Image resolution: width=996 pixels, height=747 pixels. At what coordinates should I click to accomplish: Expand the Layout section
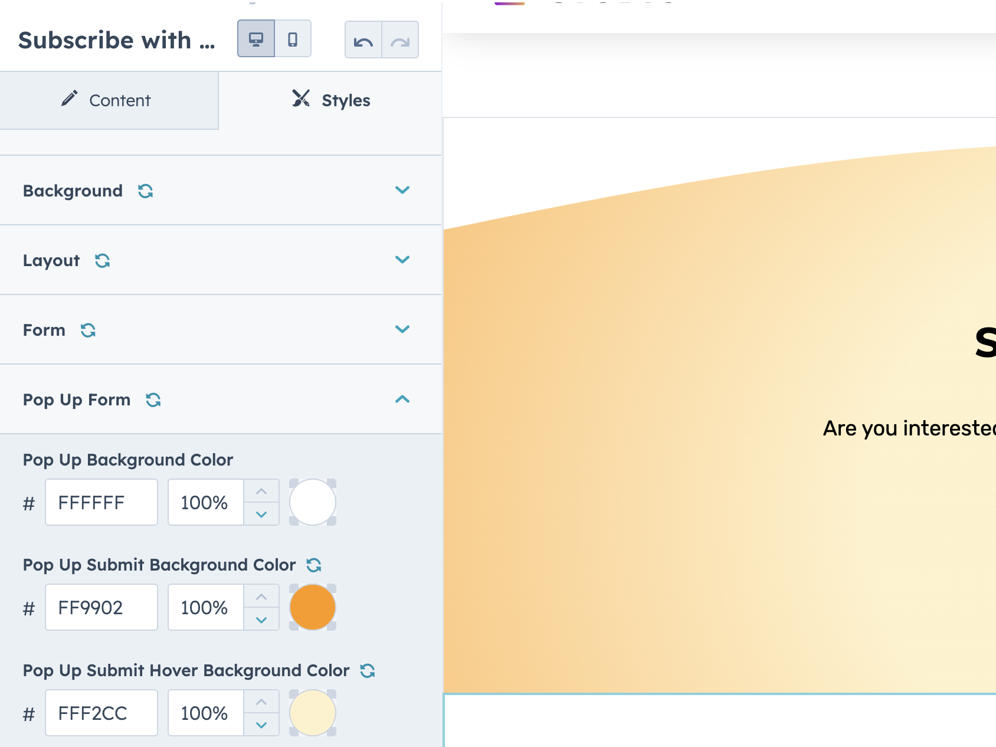402,260
